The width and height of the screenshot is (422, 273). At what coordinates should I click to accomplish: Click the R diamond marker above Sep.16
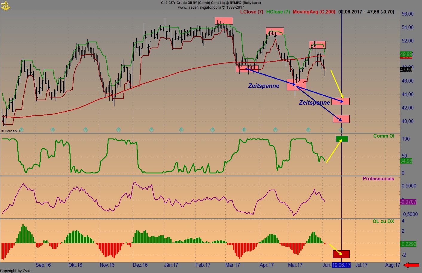pyautogui.click(x=53, y=129)
